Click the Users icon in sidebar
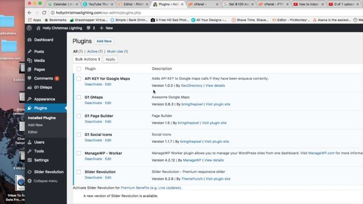 (29, 142)
